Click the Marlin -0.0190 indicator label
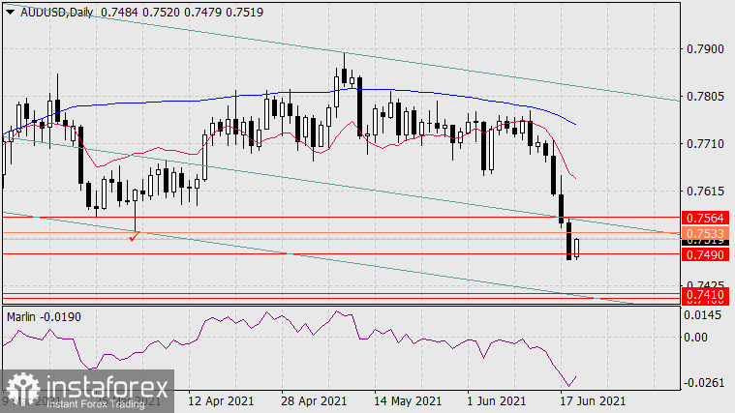735x413 pixels. (x=45, y=317)
